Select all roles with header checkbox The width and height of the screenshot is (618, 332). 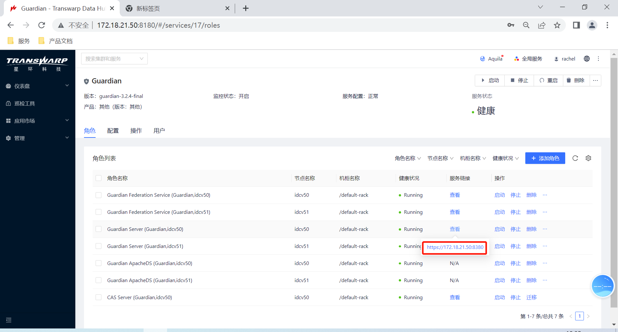[98, 178]
